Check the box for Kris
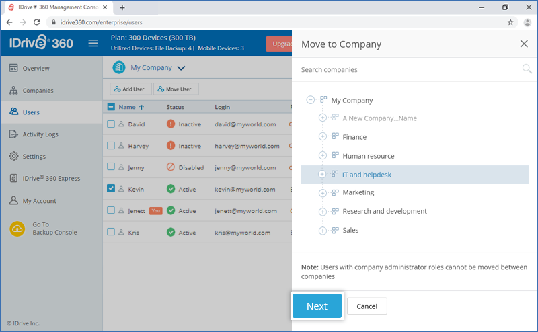538x332 pixels. 111,231
